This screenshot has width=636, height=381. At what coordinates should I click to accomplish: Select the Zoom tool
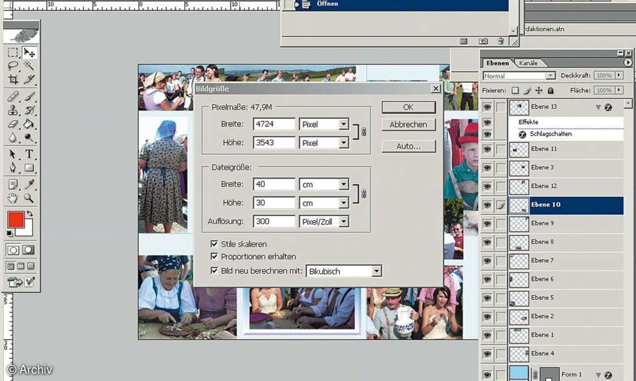click(x=29, y=198)
